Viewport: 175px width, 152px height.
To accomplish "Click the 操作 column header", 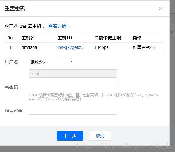I will coord(137,38).
